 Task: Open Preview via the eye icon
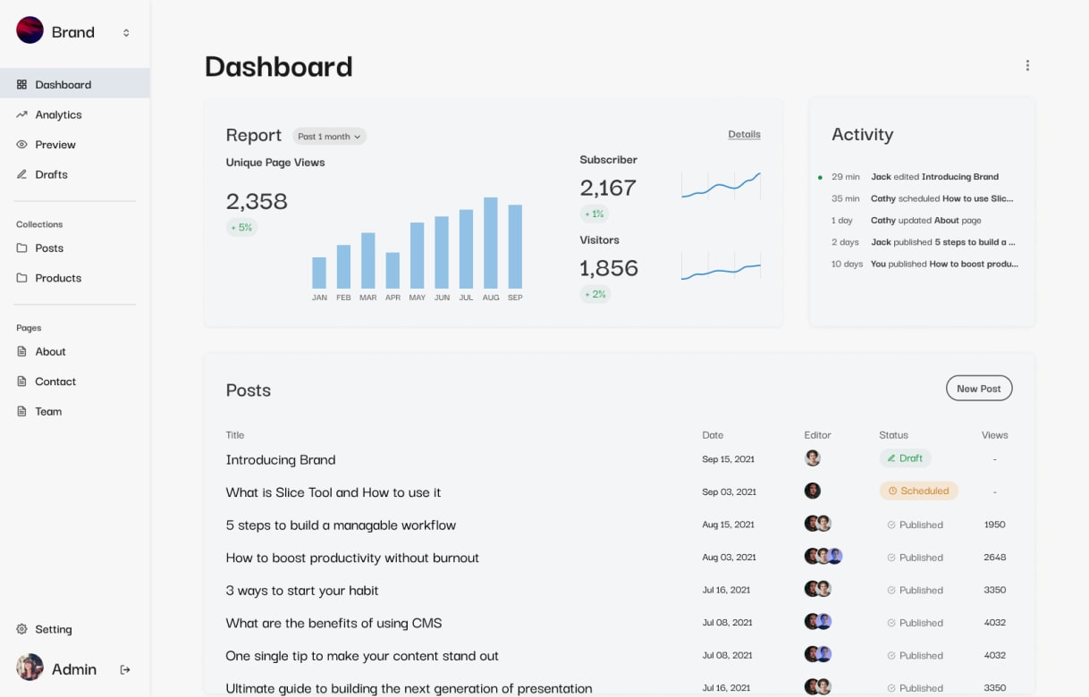[20, 144]
